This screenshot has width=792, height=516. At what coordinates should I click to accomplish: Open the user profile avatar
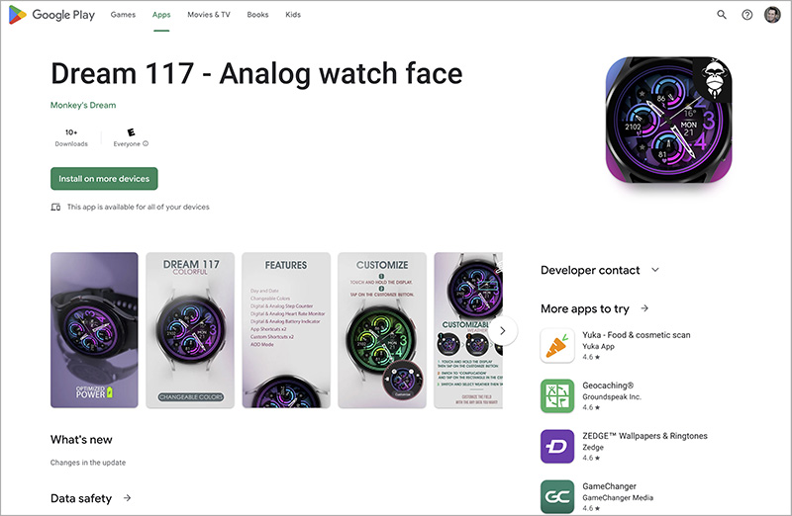772,15
